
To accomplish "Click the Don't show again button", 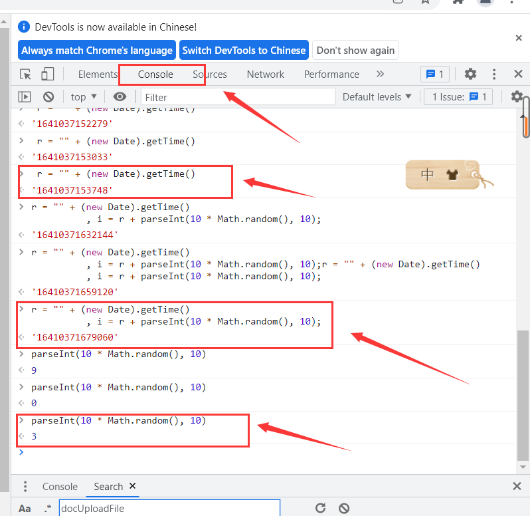I will [x=355, y=50].
